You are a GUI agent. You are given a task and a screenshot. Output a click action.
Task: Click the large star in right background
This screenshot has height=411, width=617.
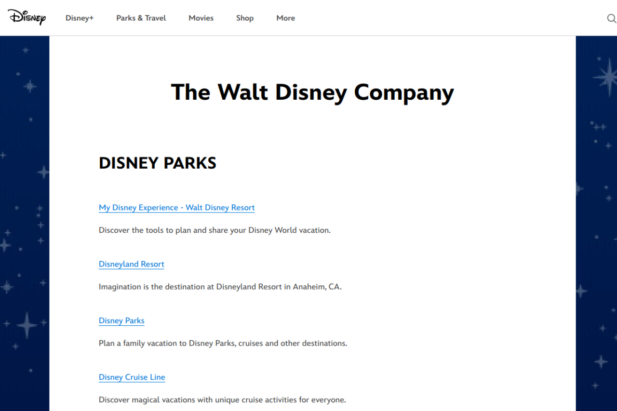(605, 77)
